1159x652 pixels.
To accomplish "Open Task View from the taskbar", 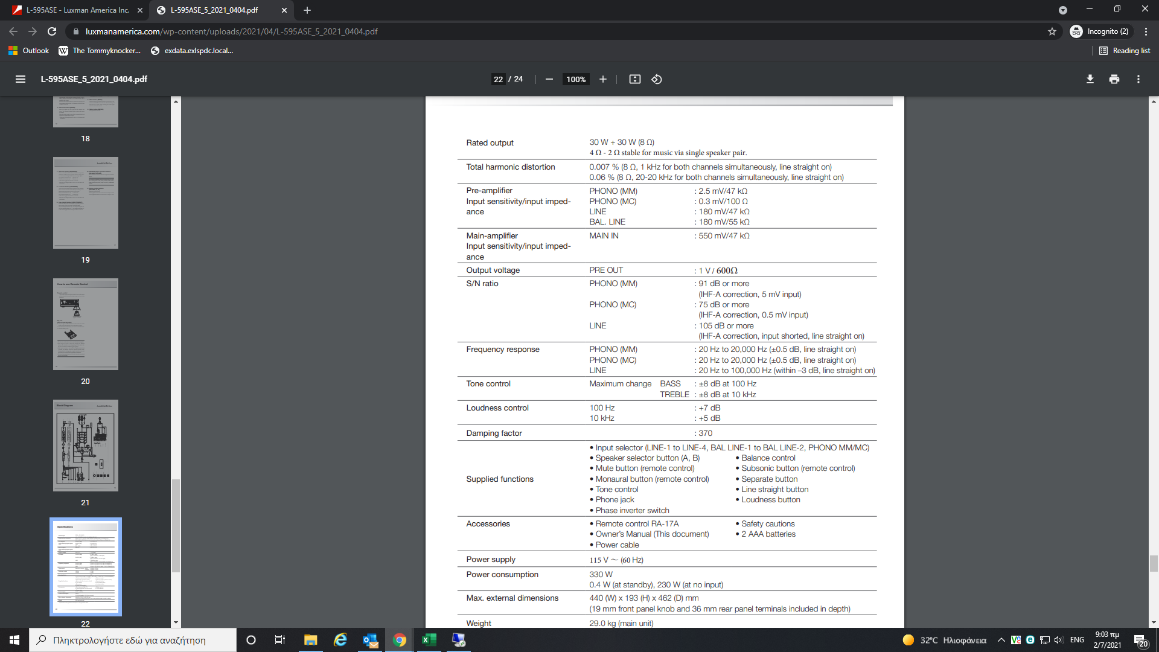I will [280, 640].
